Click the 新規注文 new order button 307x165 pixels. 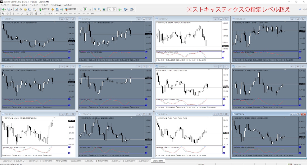(x=44, y=9)
